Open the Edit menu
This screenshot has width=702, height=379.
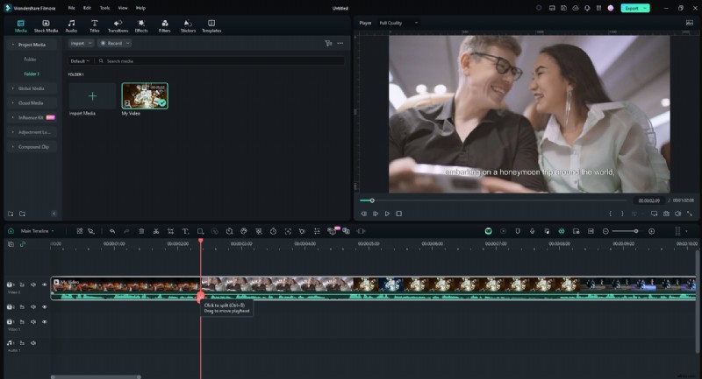tap(87, 8)
